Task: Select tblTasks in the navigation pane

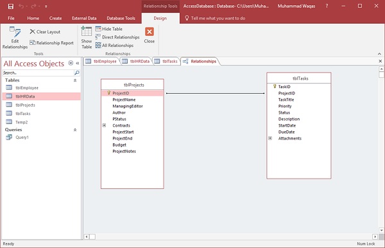Action: click(x=41, y=114)
